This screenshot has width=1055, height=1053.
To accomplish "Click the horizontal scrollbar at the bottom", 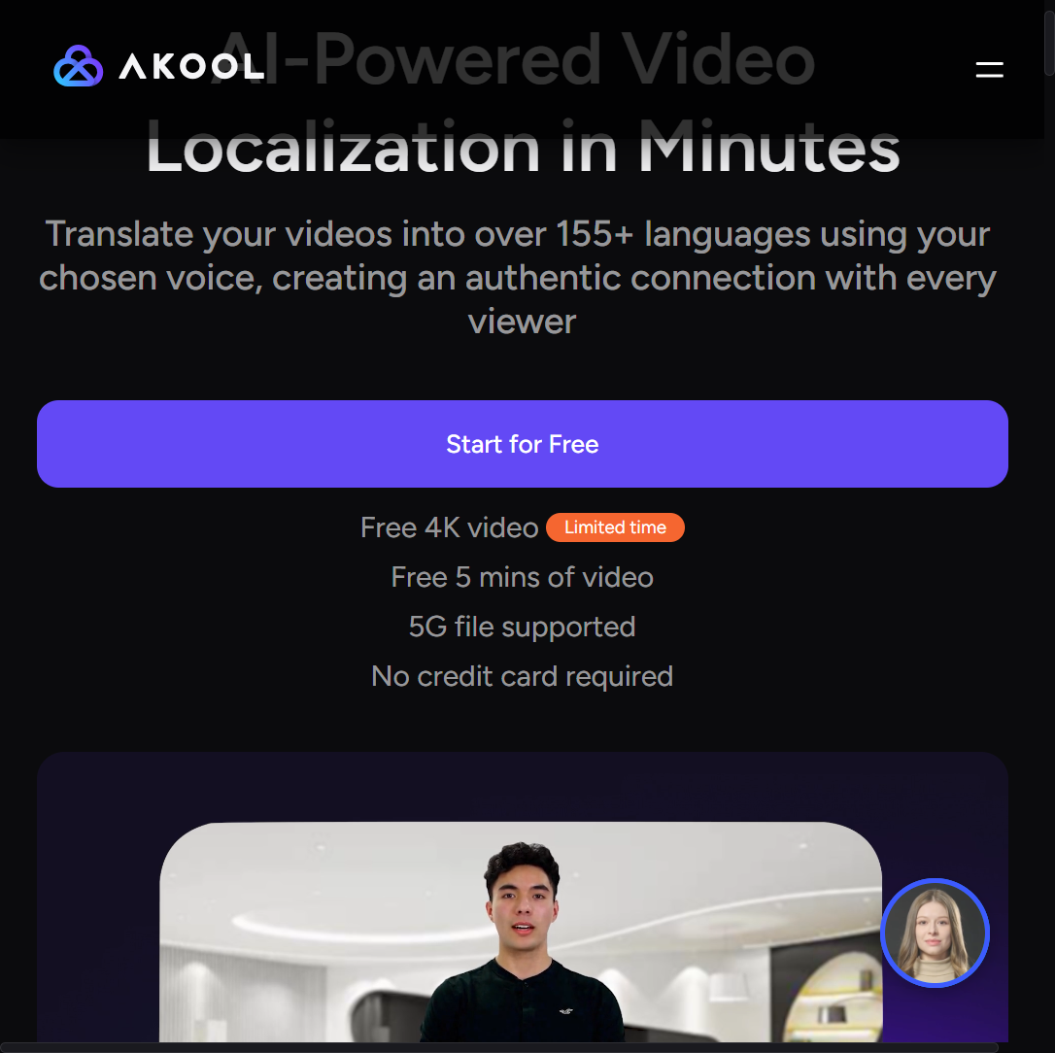I will point(499,1047).
